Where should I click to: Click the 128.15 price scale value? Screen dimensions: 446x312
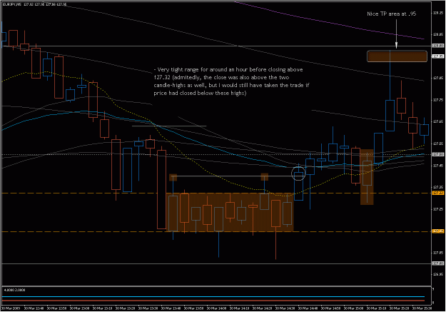[x=438, y=13]
